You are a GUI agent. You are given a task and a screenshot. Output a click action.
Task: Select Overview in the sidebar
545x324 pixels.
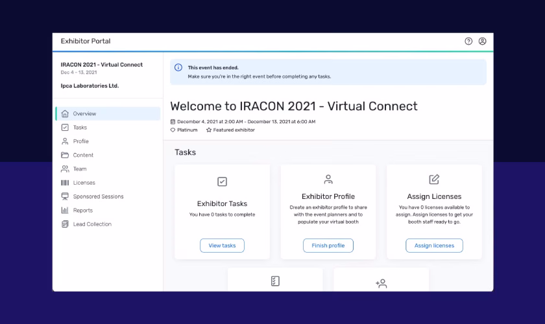coord(108,113)
